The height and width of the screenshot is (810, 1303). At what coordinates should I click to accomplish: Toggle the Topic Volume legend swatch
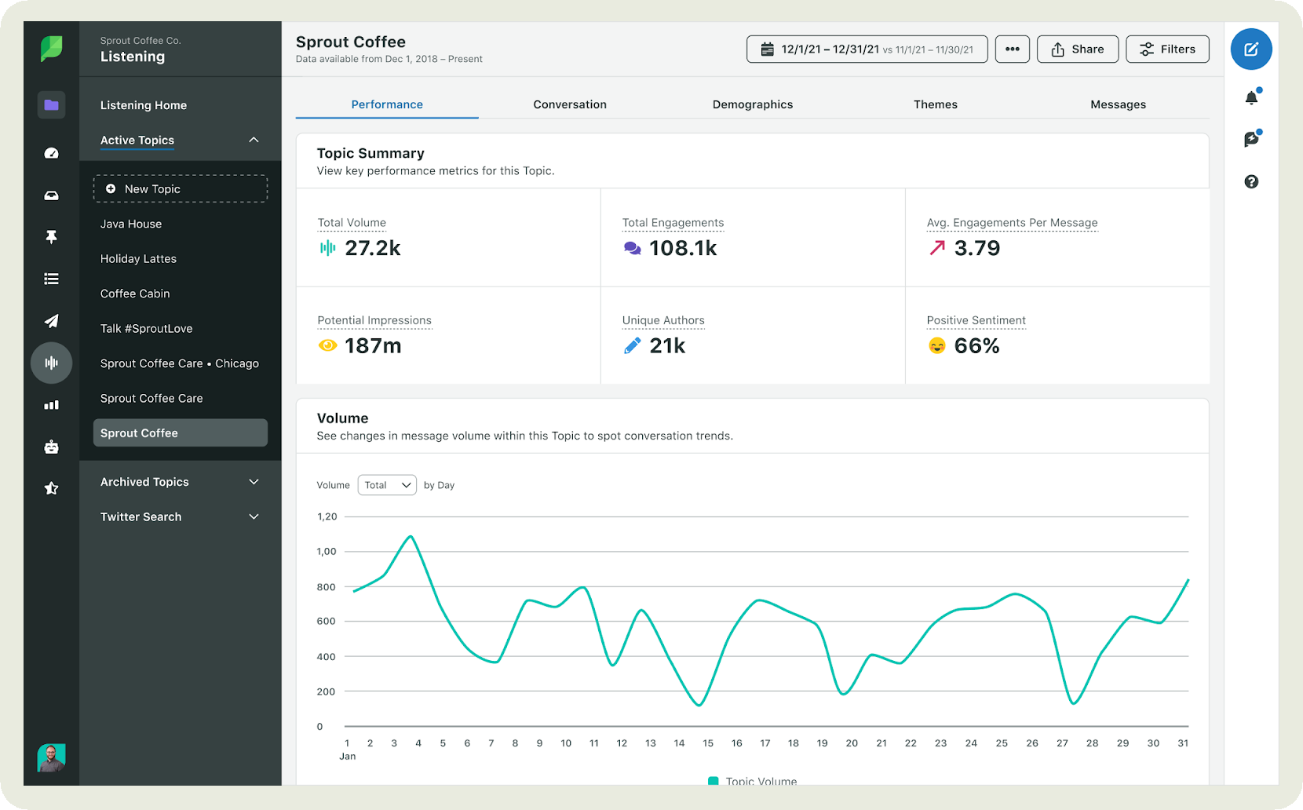(x=714, y=781)
